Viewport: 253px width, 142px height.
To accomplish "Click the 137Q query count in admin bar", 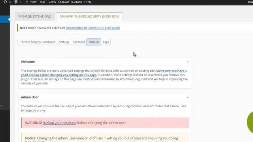I will (87, 2).
